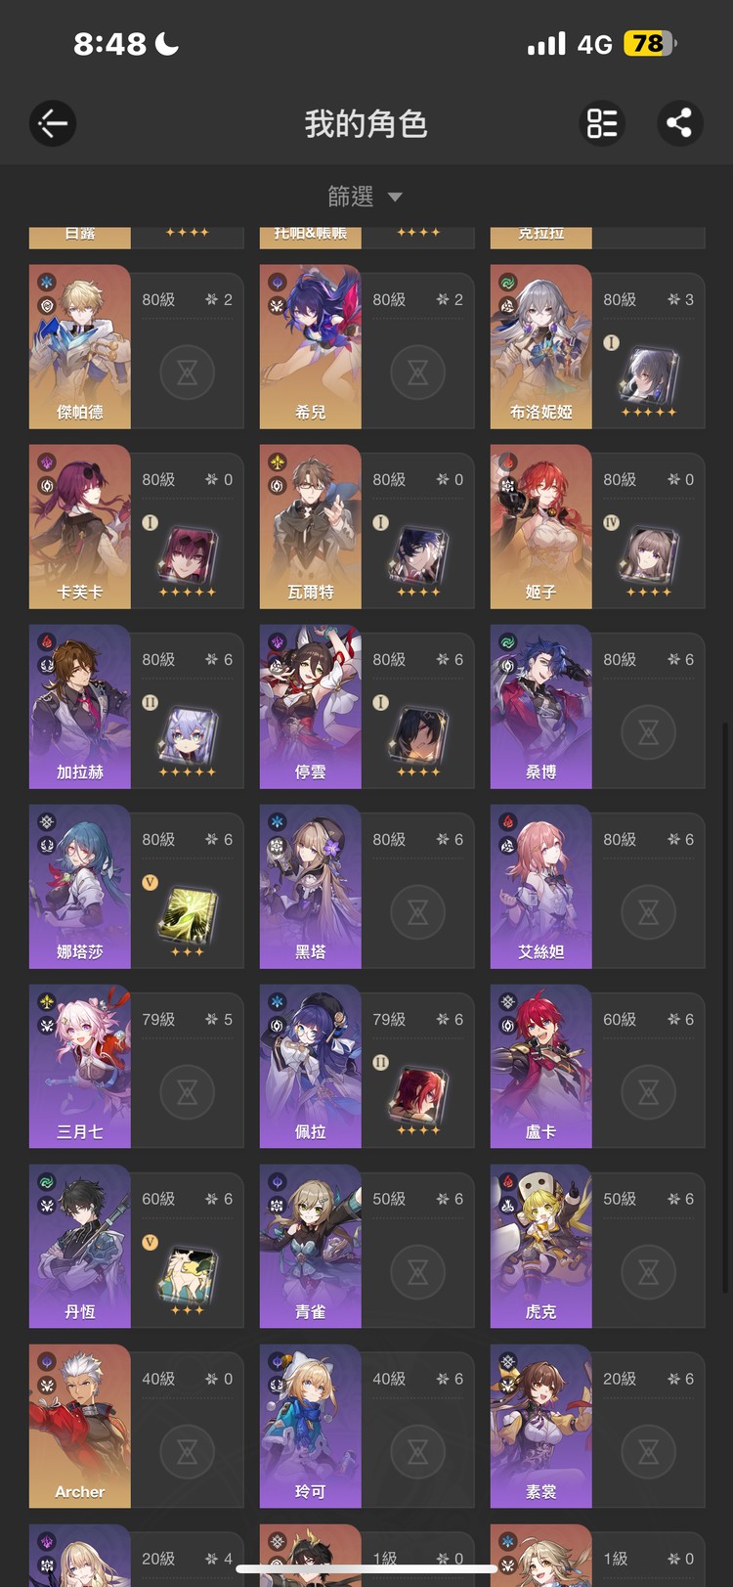Image resolution: width=733 pixels, height=1587 pixels.
Task: Tap 卡芙卡's equipped light cone icon
Action: [x=188, y=556]
